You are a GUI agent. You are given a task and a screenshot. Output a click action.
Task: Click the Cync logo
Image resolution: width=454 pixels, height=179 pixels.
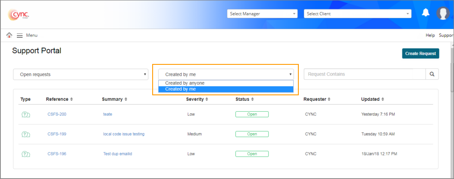coord(19,15)
